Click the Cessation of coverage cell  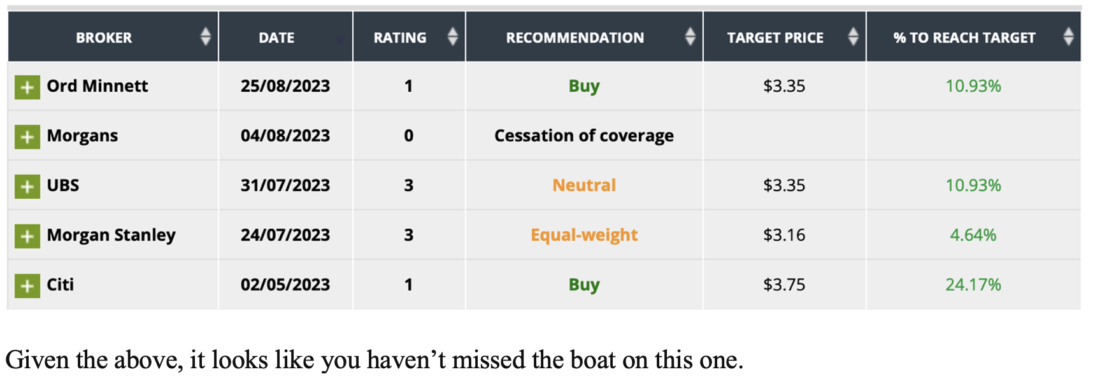coord(584,136)
